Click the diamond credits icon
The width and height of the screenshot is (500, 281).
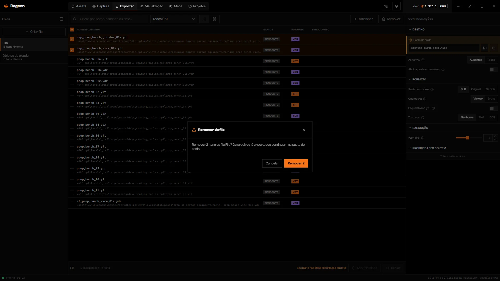pos(422,6)
